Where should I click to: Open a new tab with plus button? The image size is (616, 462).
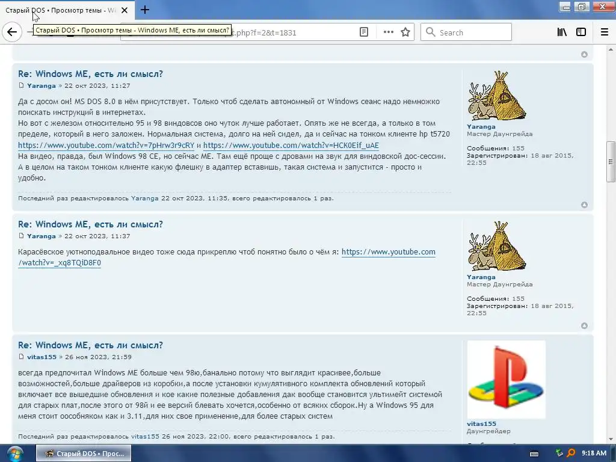144,10
